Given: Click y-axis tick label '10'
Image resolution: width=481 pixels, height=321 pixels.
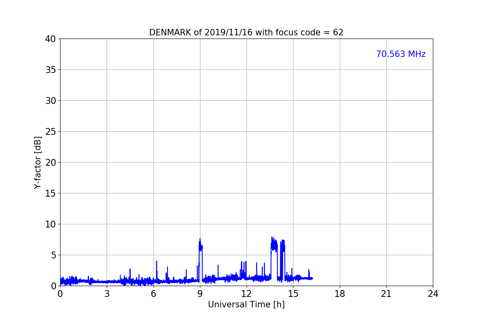Looking at the screenshot, I should [50, 224].
